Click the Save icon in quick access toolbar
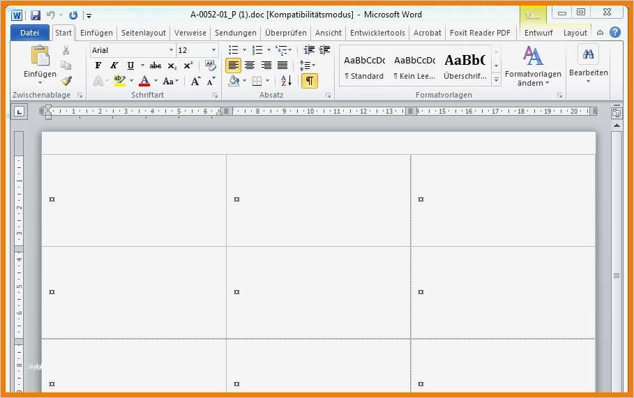634x398 pixels. coord(36,15)
